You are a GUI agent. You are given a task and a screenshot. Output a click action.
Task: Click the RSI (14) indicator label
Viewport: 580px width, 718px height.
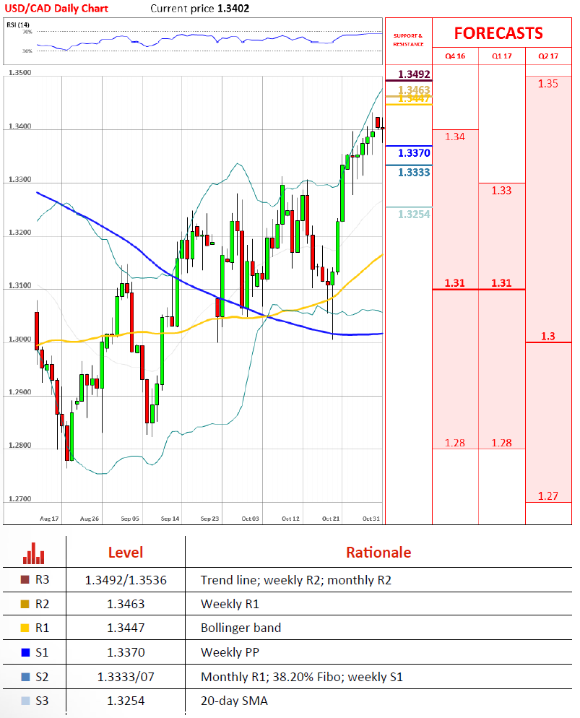tap(18, 25)
